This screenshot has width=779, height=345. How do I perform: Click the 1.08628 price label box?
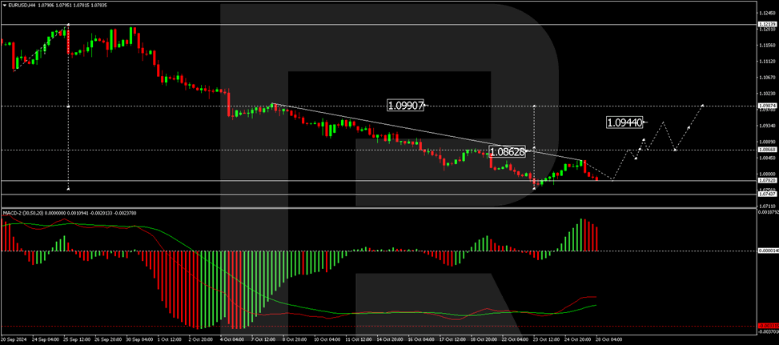click(x=508, y=151)
